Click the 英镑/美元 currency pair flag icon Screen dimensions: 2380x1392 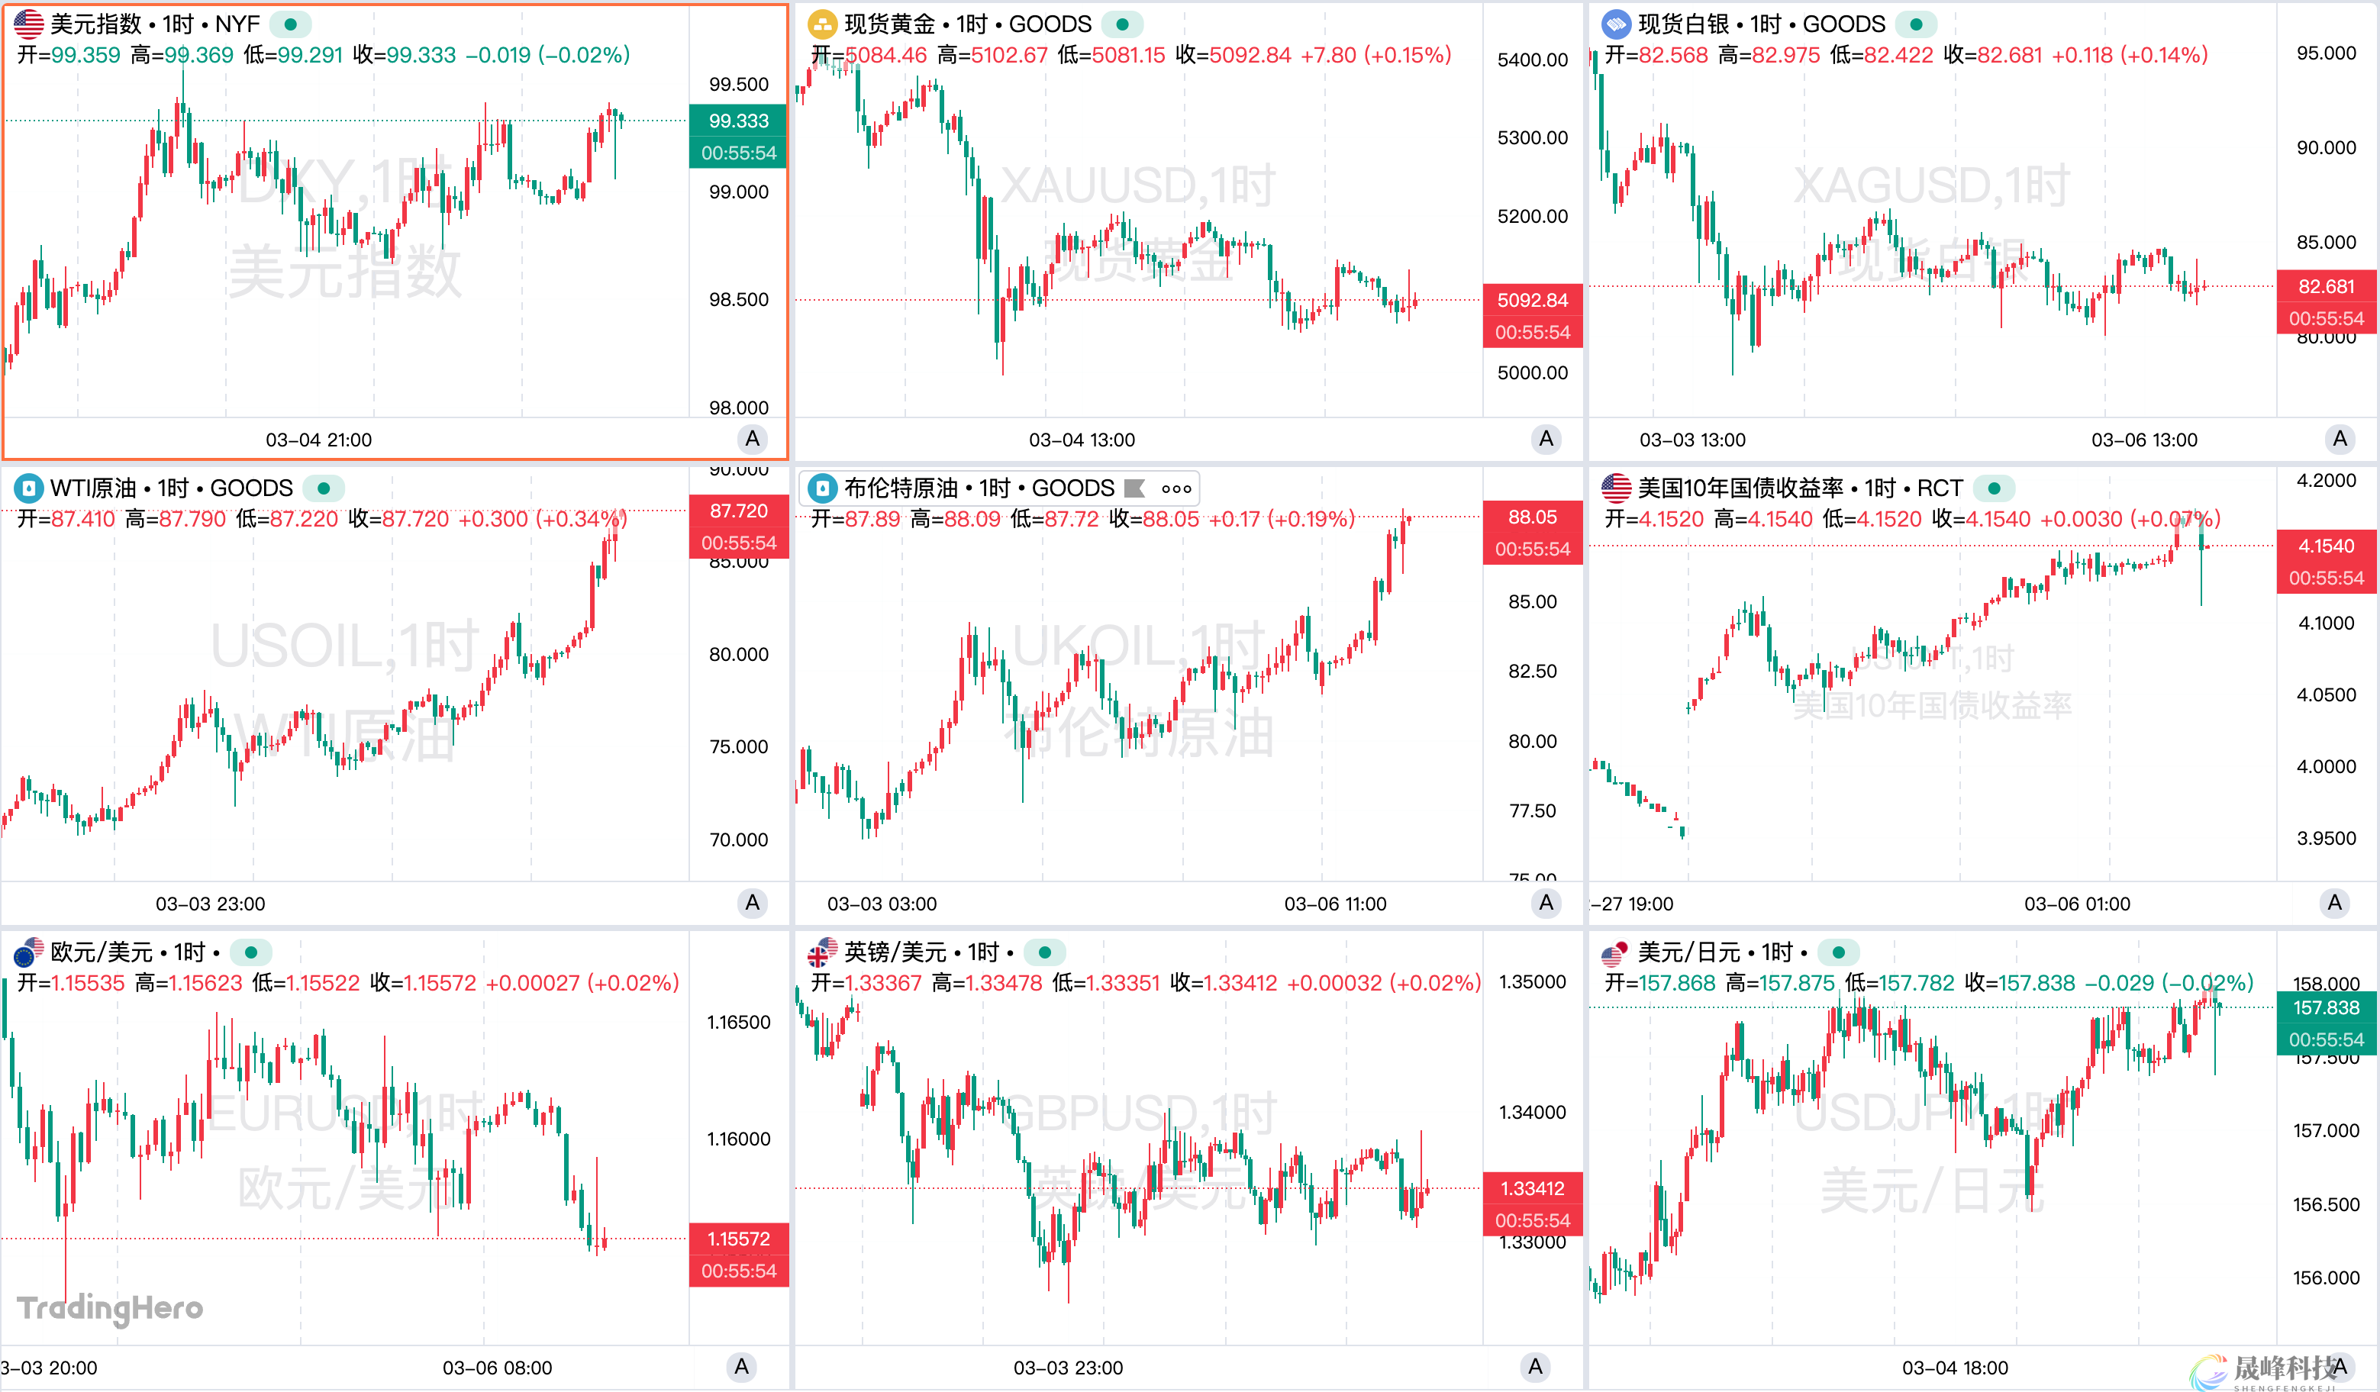821,952
